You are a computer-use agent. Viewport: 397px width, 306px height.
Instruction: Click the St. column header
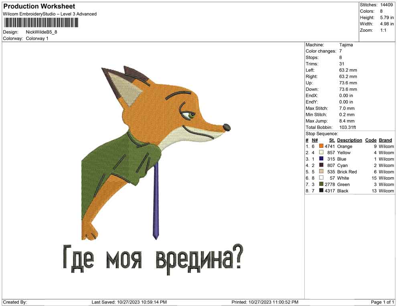point(332,140)
